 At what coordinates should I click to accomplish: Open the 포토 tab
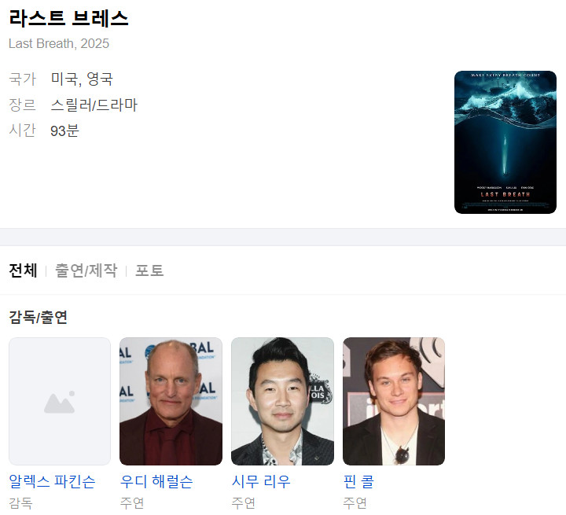(149, 270)
